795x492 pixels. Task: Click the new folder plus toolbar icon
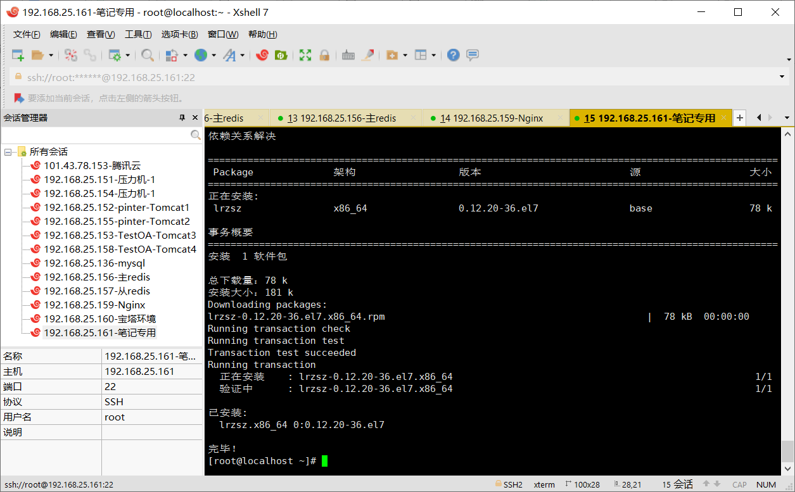(392, 55)
